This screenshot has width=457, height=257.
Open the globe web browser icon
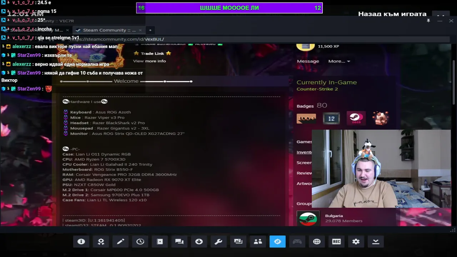point(317,242)
